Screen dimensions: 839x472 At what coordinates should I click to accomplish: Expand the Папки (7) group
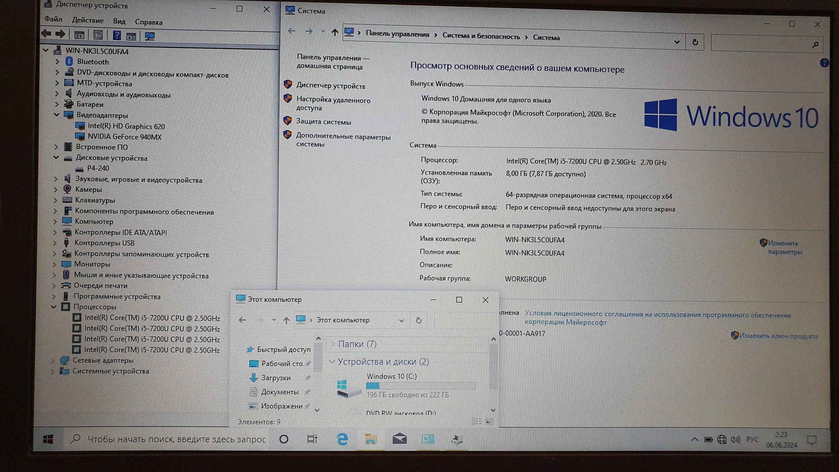332,344
